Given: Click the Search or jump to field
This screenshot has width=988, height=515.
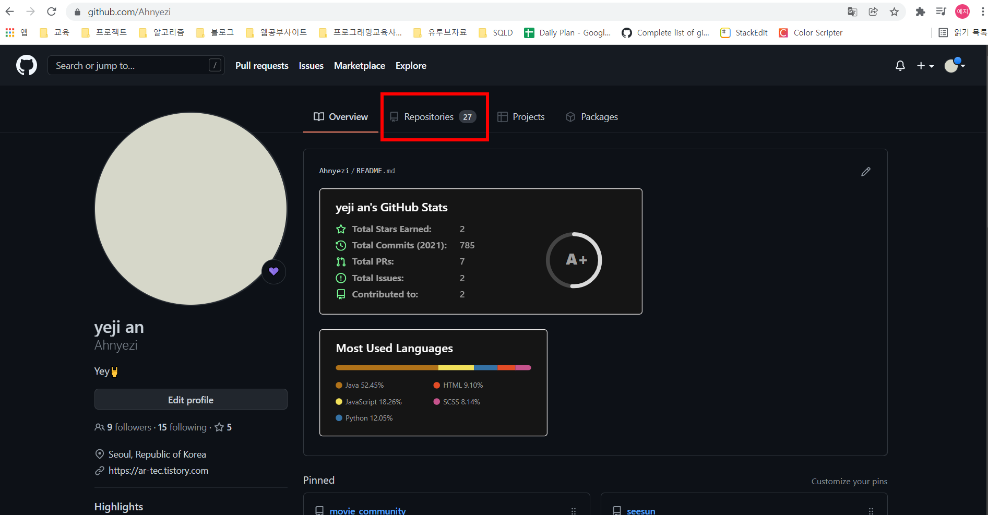Looking at the screenshot, I should [x=136, y=65].
